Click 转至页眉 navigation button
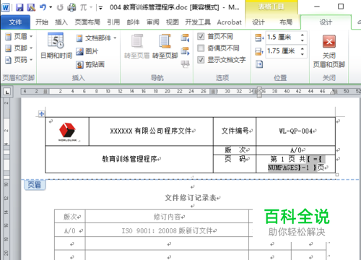The height and width of the screenshot is (260, 361). click(x=137, y=46)
